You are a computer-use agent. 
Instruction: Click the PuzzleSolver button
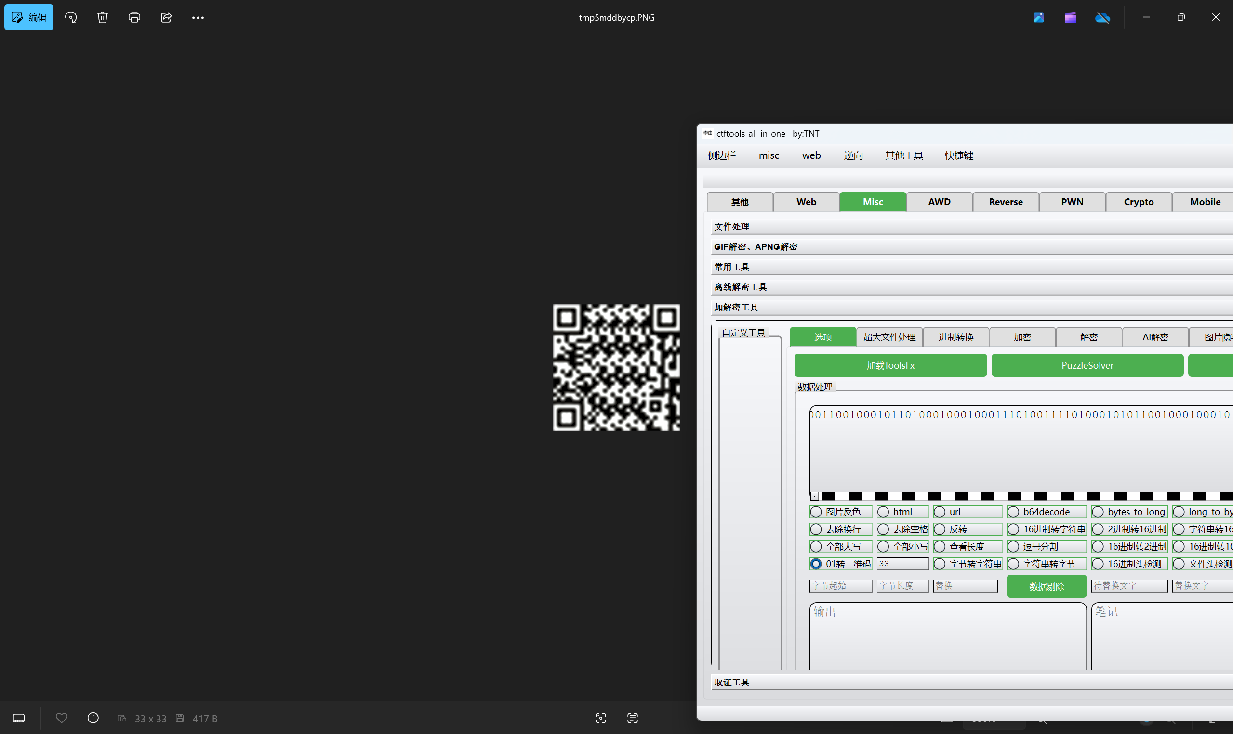click(x=1087, y=365)
